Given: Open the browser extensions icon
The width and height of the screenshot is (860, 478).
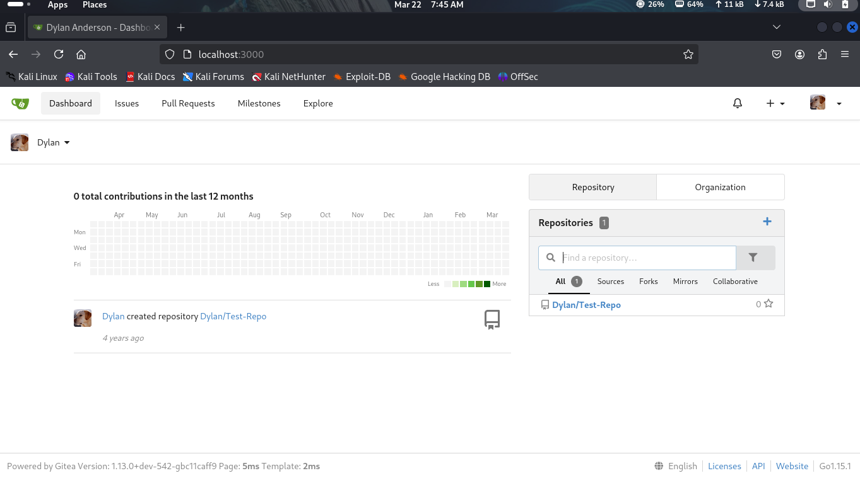Looking at the screenshot, I should coord(822,55).
